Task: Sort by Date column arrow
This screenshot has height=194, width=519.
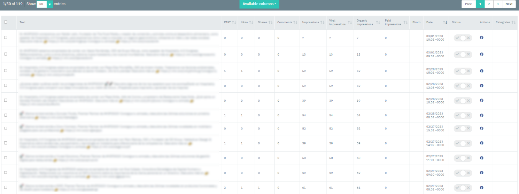Action: [x=445, y=22]
